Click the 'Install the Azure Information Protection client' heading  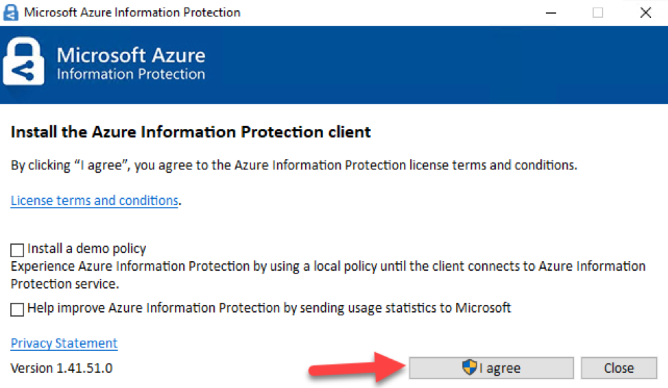[x=191, y=132]
